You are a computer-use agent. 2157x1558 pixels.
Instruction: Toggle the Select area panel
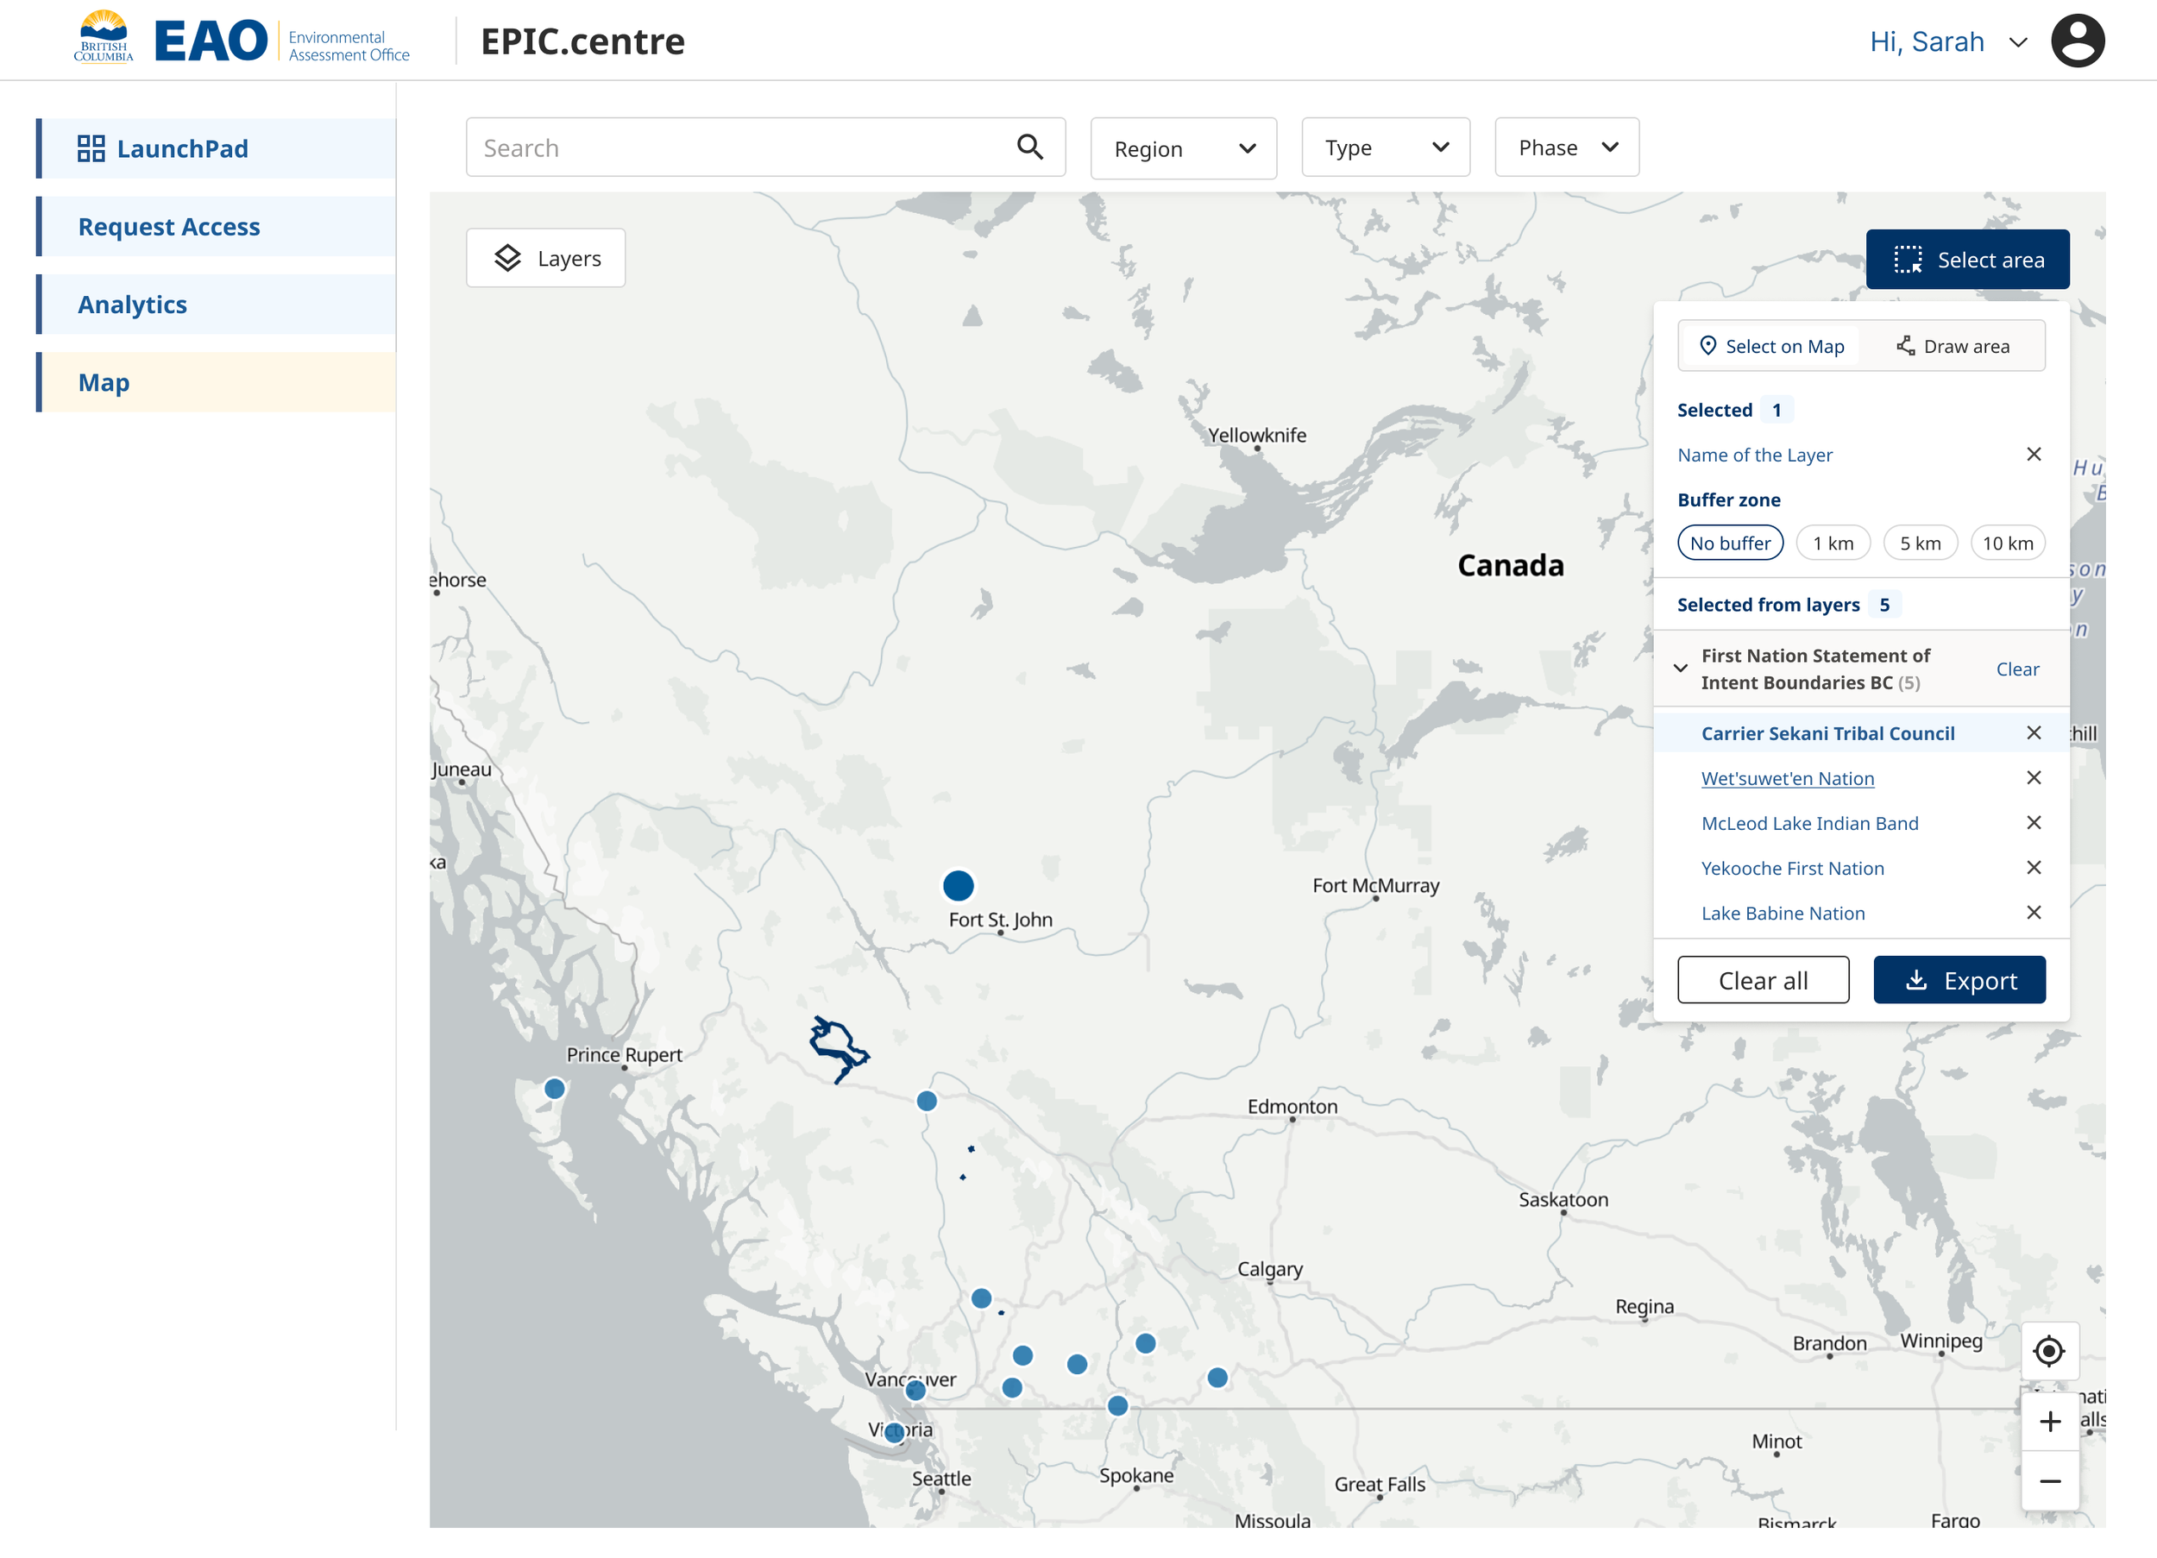tap(1967, 260)
